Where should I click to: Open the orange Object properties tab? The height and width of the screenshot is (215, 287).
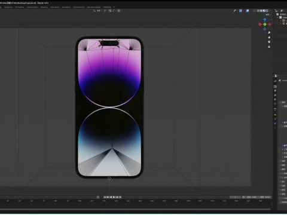[275, 115]
